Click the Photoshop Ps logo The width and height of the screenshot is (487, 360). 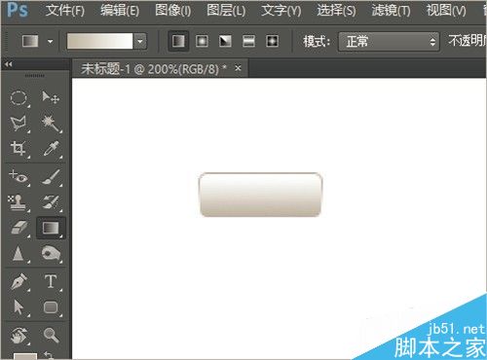point(18,10)
